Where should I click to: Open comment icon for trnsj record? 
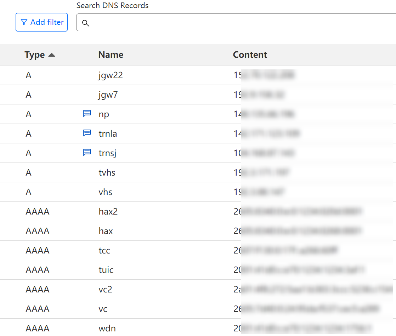tap(87, 153)
